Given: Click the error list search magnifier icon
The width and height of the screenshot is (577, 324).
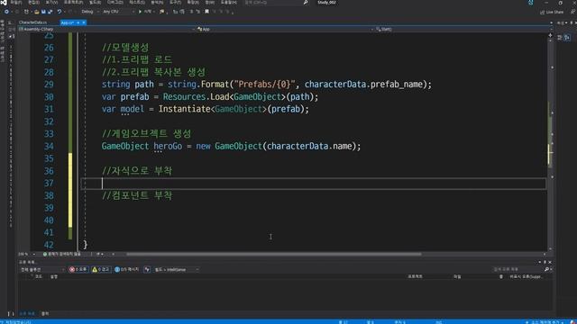Looking at the screenshot, I should pos(546,269).
